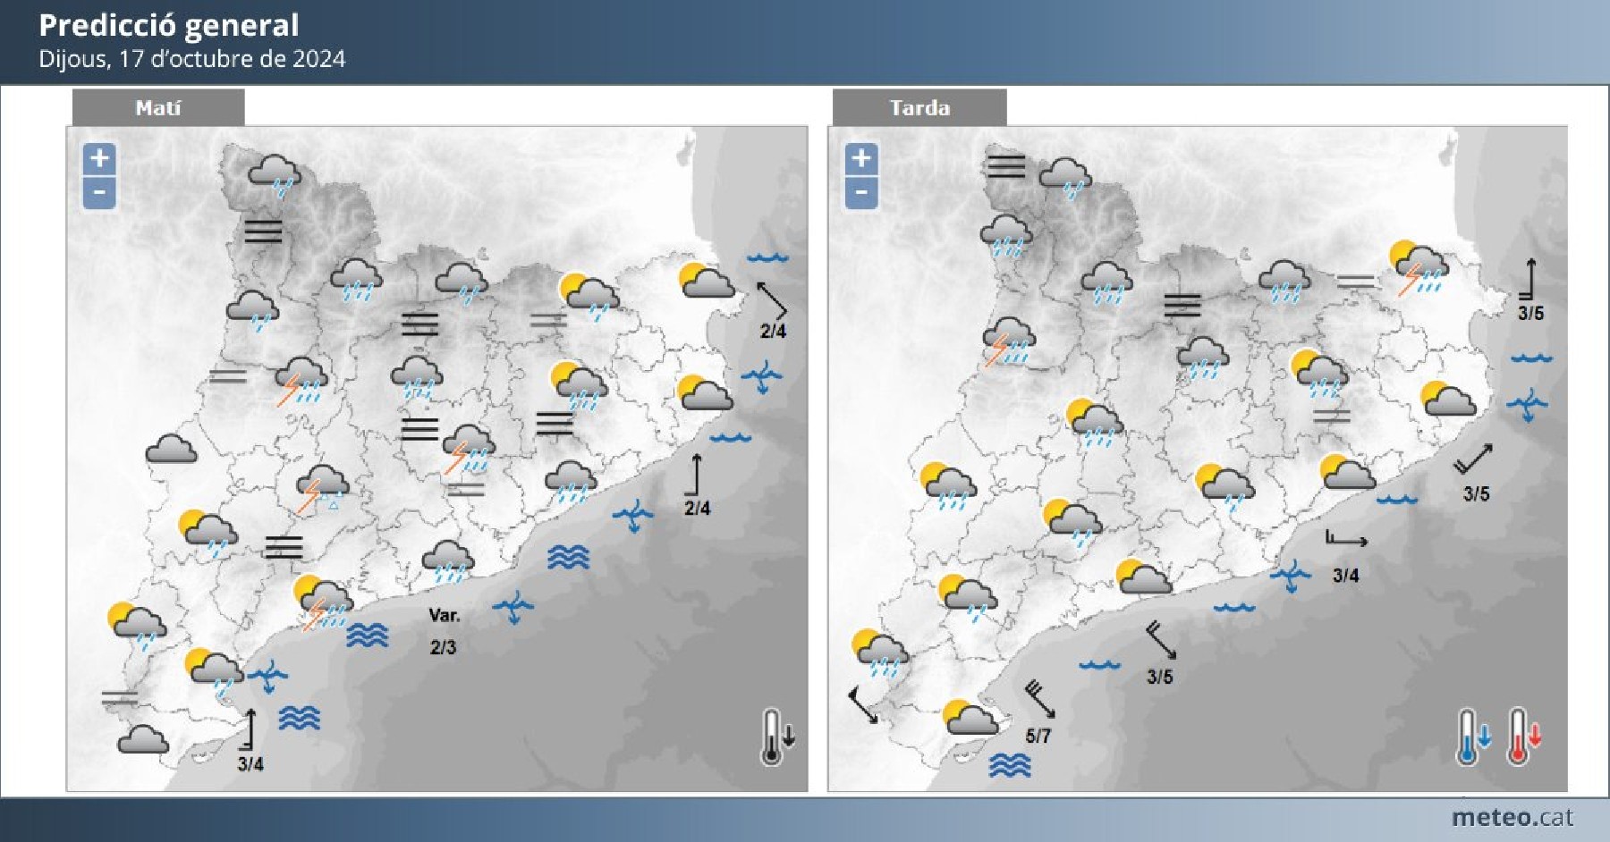This screenshot has height=842, width=1610.
Task: Click the 3/4 wind arrow on Matí map
Action: (250, 730)
